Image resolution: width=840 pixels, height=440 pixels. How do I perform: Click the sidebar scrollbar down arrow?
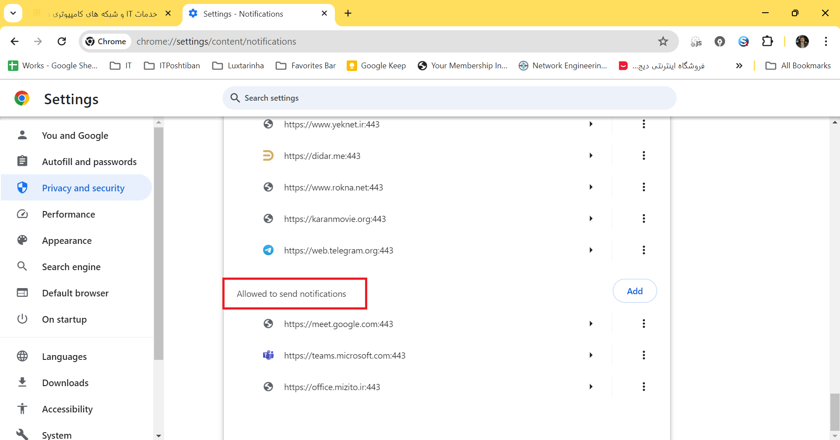pyautogui.click(x=158, y=436)
